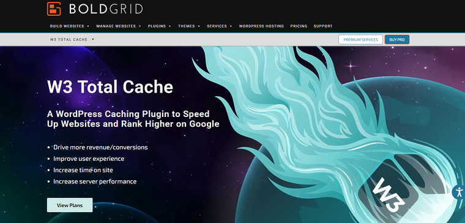Open the Build Websites menu

[67, 26]
